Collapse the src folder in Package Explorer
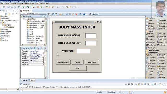The image size is (167, 94). click(1, 23)
